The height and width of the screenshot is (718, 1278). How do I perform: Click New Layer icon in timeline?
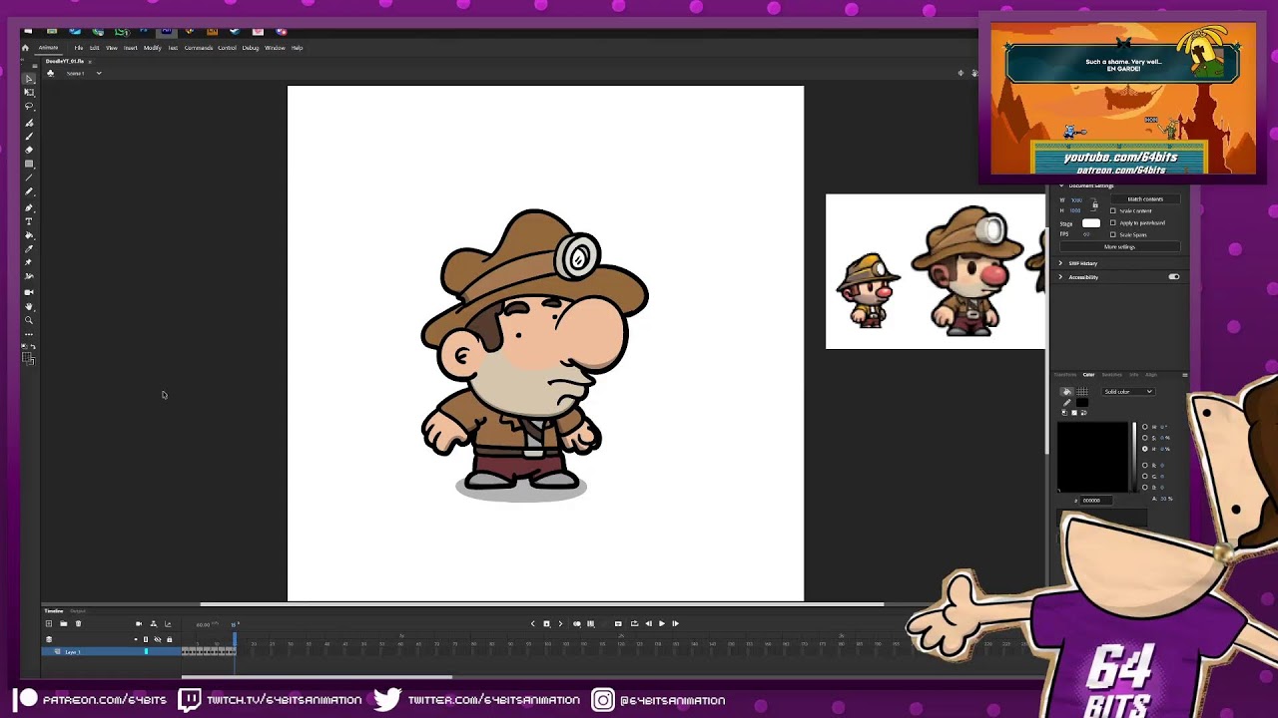[48, 624]
